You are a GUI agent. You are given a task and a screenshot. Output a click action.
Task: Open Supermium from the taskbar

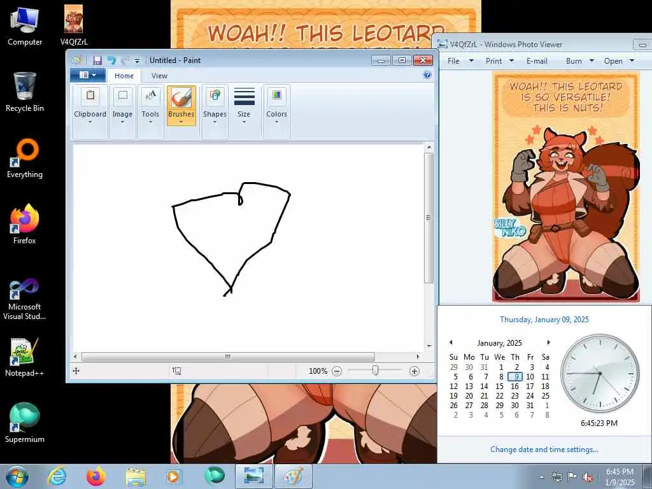tap(214, 476)
